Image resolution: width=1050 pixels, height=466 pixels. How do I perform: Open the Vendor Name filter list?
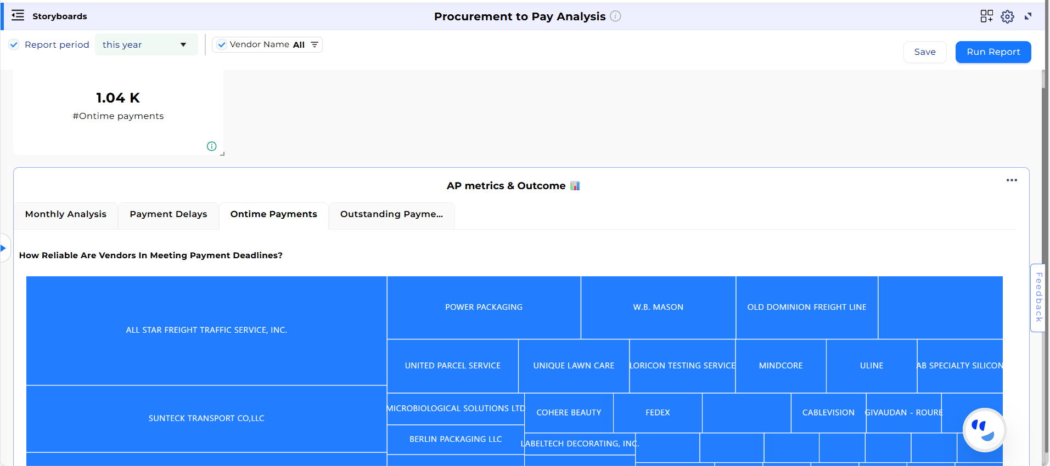tap(315, 45)
